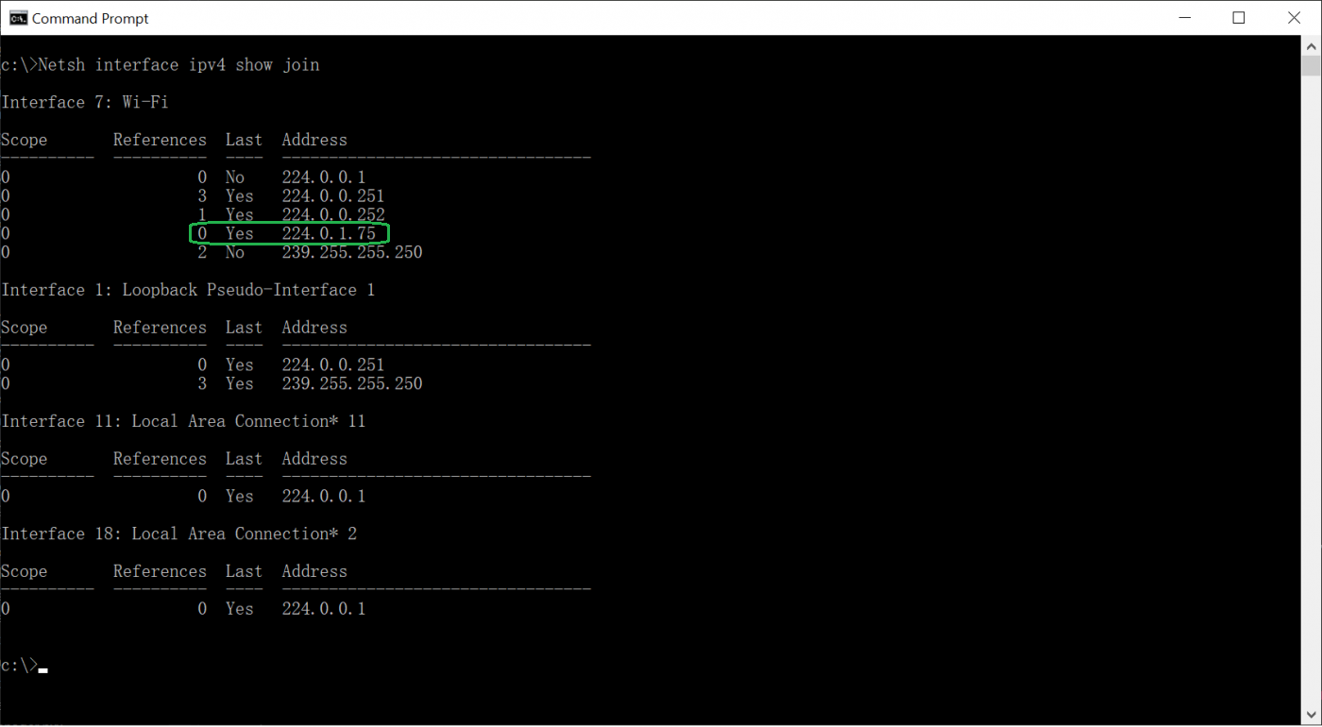
Task: Click 239.255.255.250 in the Loopback section
Action: pos(351,383)
